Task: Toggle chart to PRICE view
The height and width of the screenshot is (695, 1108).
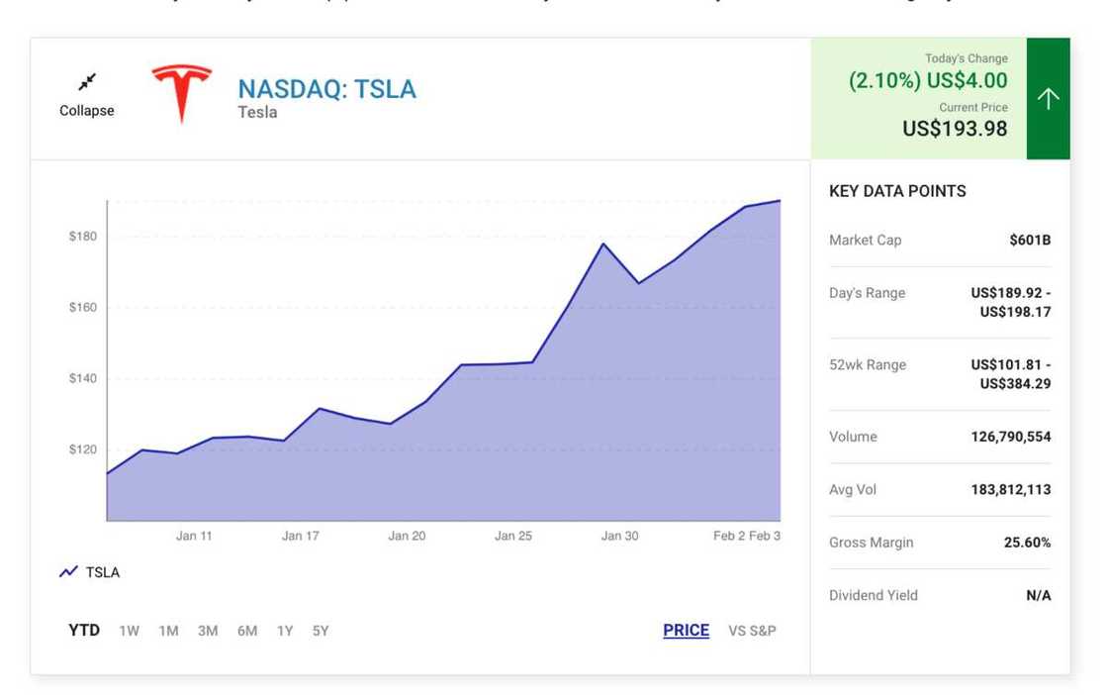Action: (686, 631)
